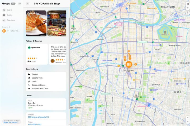The image size is (190, 126).
Task: Open the Atmosphere photo
Action: [57, 23]
